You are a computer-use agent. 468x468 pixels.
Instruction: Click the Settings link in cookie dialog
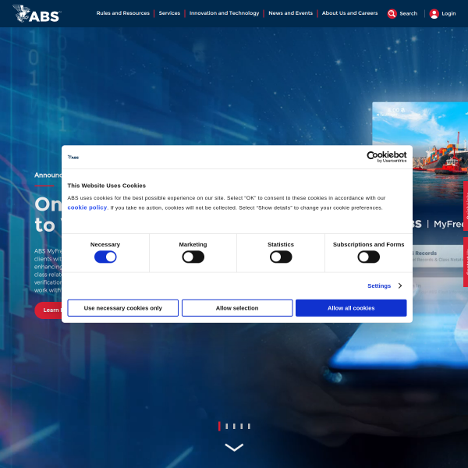(379, 286)
